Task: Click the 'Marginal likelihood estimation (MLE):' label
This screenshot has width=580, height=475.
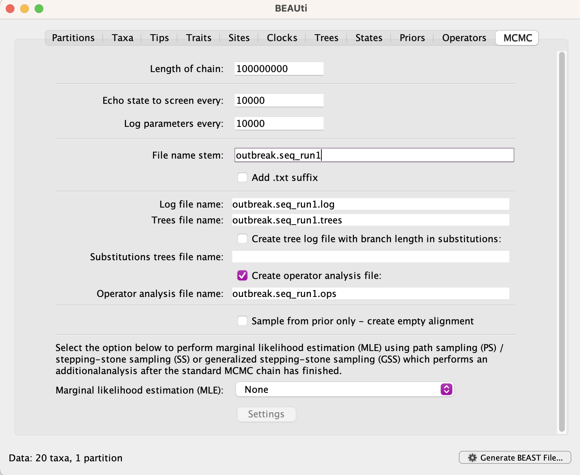Action: 140,390
